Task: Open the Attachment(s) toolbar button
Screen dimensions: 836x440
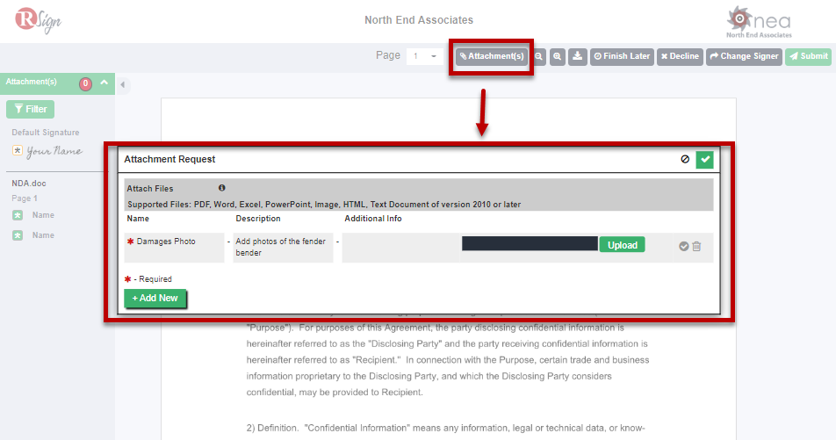Action: (x=492, y=56)
